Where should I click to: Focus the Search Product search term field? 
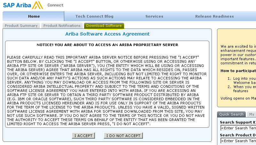(238, 141)
